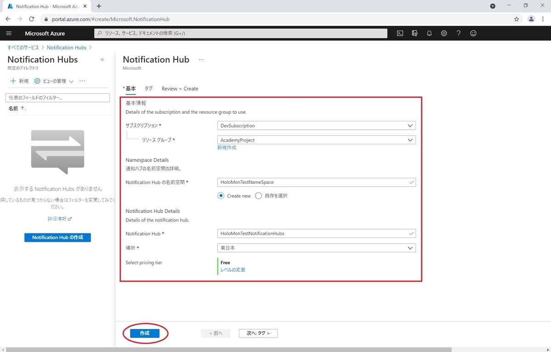Switch to the タグ tab
The width and height of the screenshot is (551, 352).
(148, 88)
